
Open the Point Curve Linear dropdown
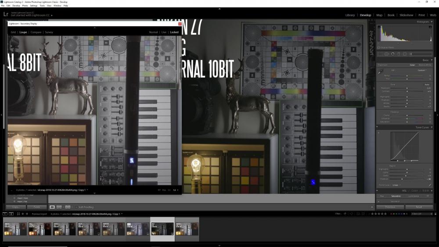pos(396,185)
